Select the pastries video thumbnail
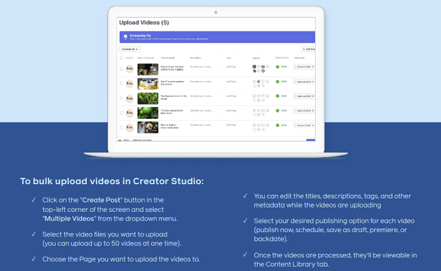441x271 pixels. (147, 84)
